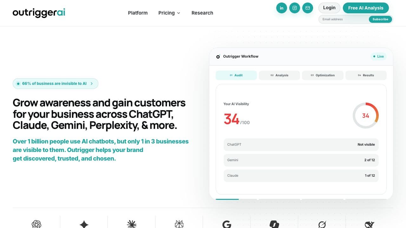Click the Outrigger Workflow title text

coord(241,56)
